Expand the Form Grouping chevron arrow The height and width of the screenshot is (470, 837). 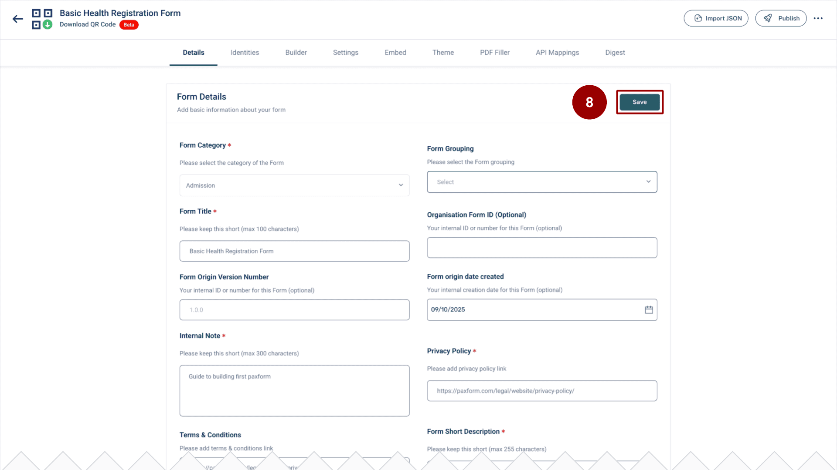[x=648, y=181]
